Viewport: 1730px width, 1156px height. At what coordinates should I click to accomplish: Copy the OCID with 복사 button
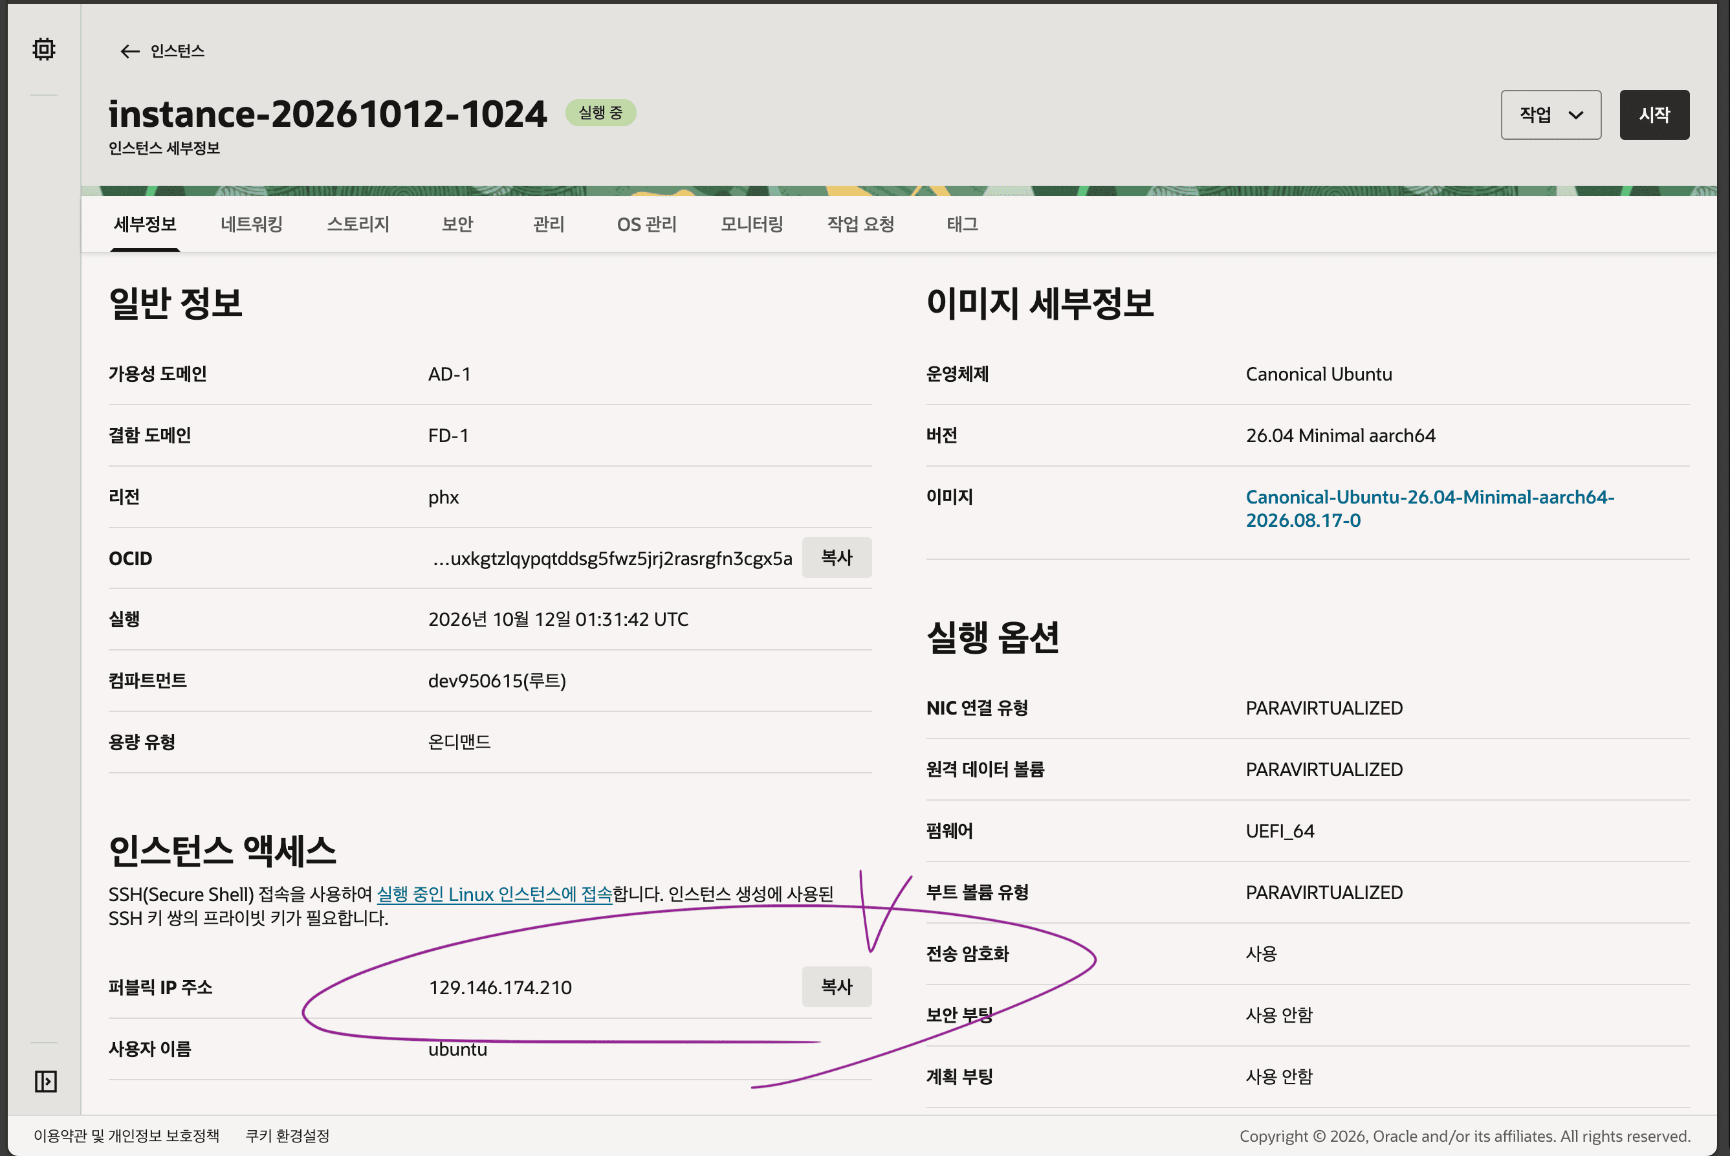point(837,558)
